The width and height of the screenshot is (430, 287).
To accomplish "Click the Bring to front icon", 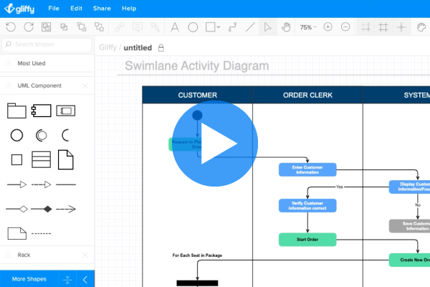I will coord(82,27).
